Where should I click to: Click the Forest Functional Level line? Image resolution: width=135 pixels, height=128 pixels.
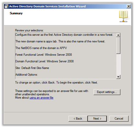point(44,55)
